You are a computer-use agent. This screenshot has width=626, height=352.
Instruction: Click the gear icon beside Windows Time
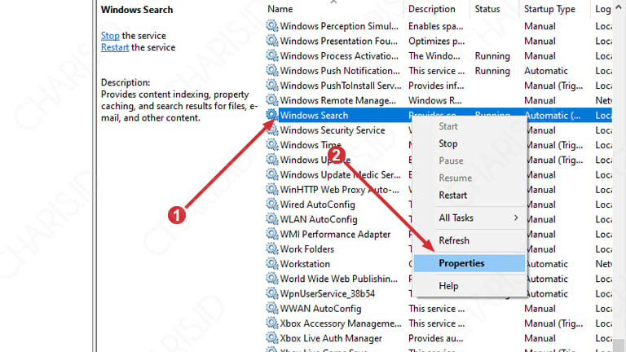pos(272,145)
